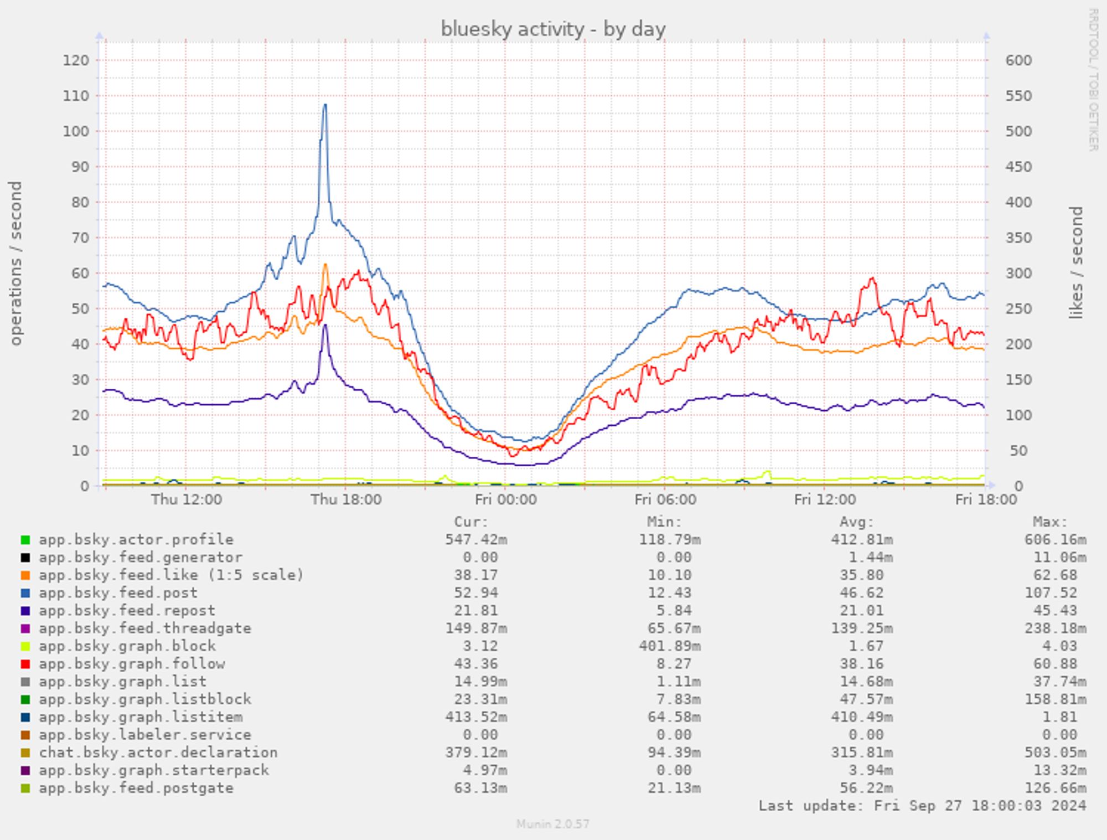Screen dimensions: 1107x840
Task: Click the green app.bsky.graph.listblock swatch
Action: point(25,699)
